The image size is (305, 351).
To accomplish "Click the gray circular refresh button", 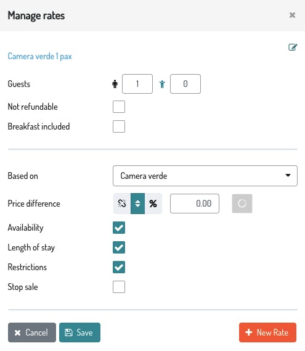I will [x=242, y=204].
